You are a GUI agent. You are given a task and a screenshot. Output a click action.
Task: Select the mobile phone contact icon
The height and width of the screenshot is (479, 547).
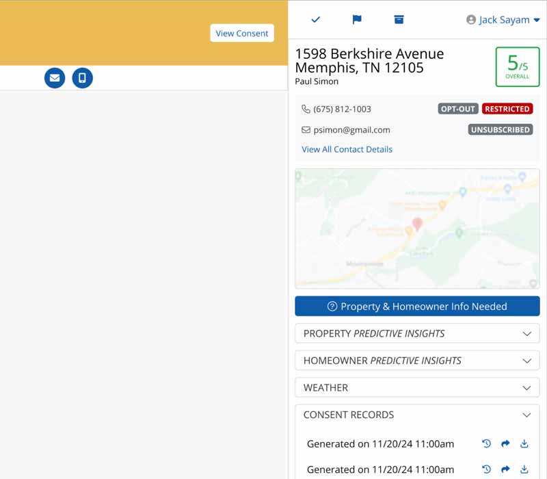[x=82, y=78]
